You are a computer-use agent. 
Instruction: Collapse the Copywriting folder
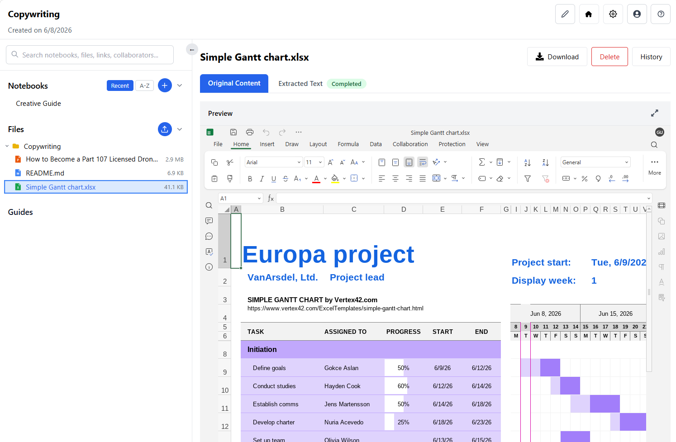[x=7, y=146]
